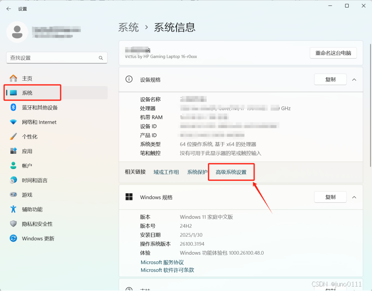Click the Windows logo beside Windows 规格
This screenshot has height=291, width=372.
pyautogui.click(x=129, y=197)
